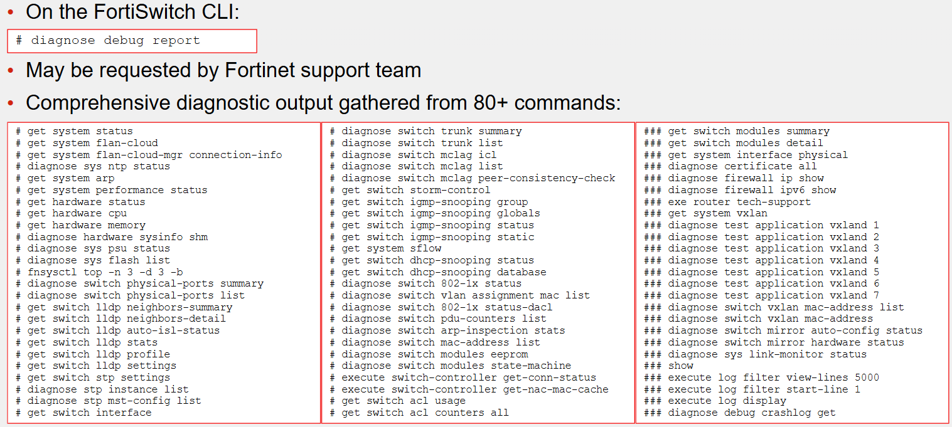The width and height of the screenshot is (952, 427).
Task: Select "get system sflow" line
Action: pyautogui.click(x=385, y=248)
